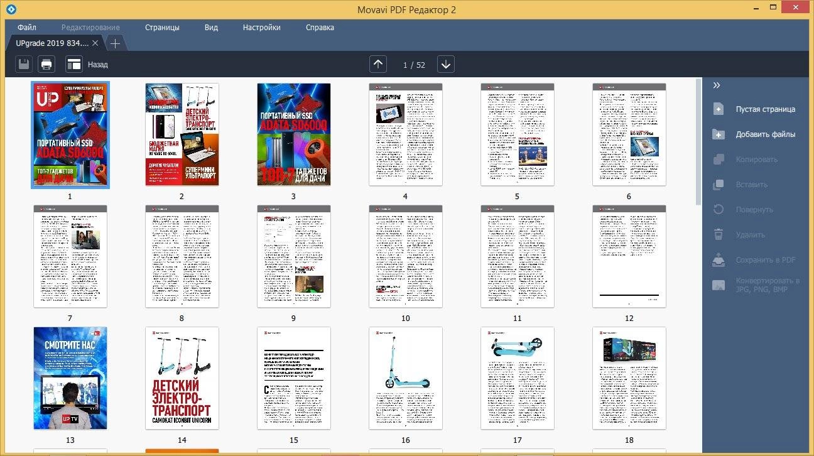Open the Справка menu
Image resolution: width=814 pixels, height=456 pixels.
pyautogui.click(x=320, y=27)
